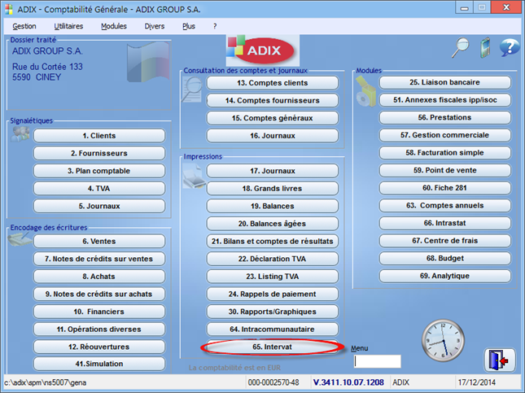Open 51. Annexes fiscales ipp/isoc

(445, 100)
